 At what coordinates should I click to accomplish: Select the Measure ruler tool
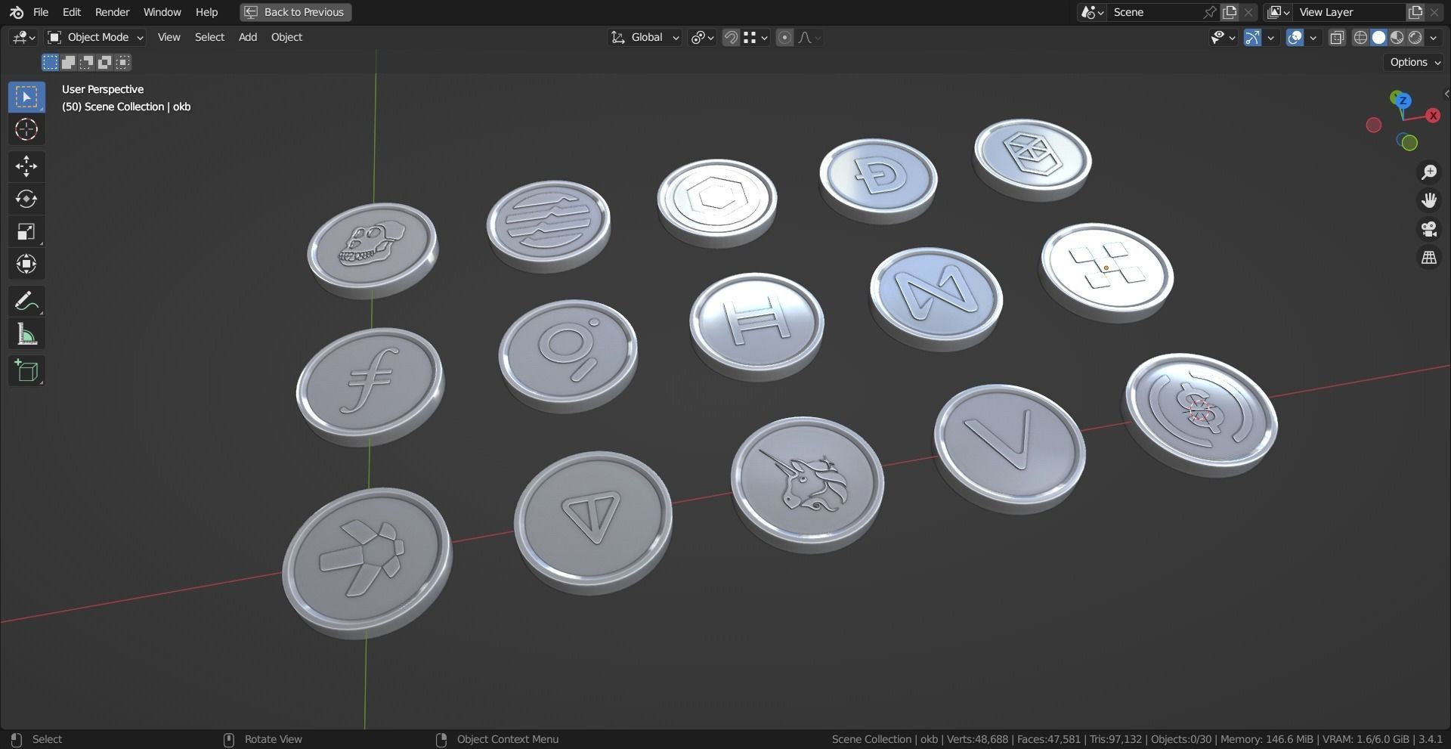[x=26, y=333]
